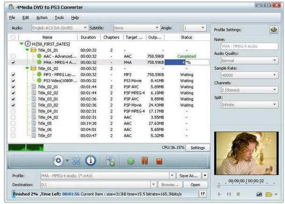Screen dimensions: 285x204
Task: Open the Split dropdown
Action: (249, 105)
